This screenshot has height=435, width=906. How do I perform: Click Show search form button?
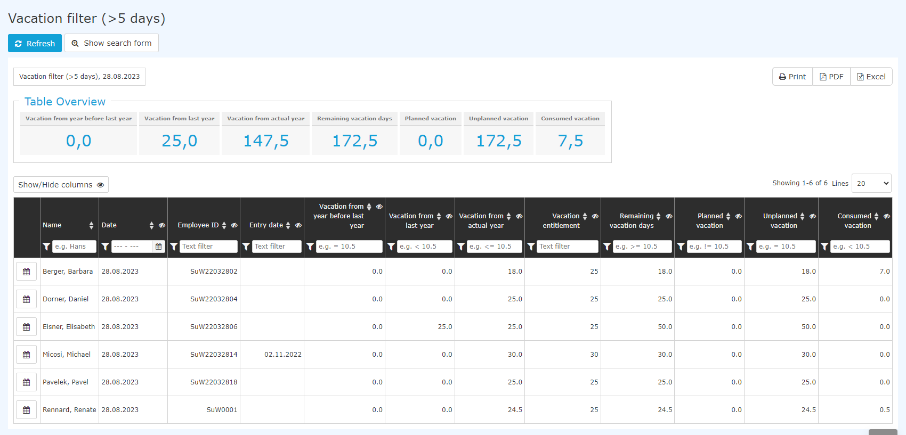111,43
